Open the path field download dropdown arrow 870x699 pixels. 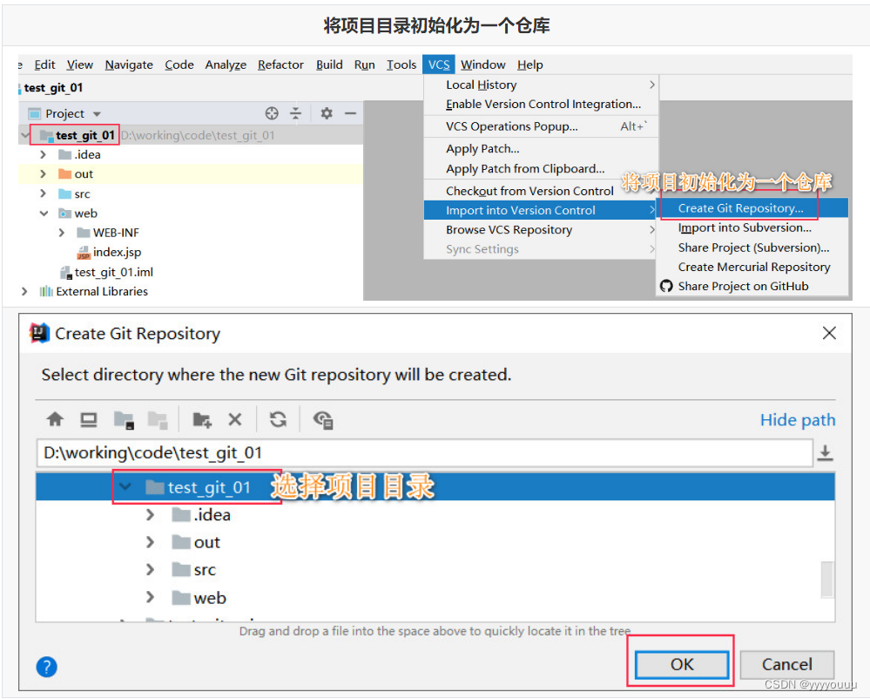coord(826,451)
